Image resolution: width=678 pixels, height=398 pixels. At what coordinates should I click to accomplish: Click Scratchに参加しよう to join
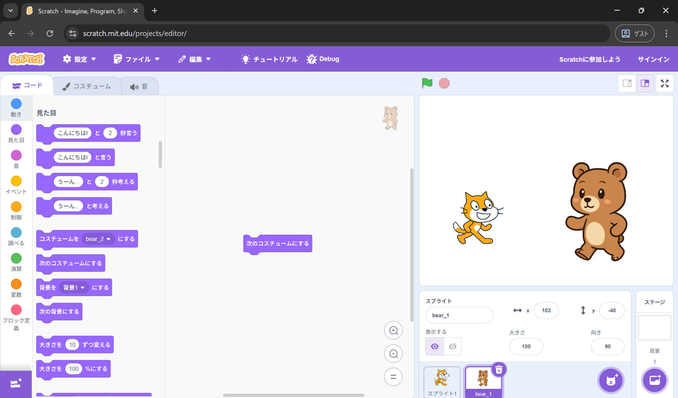pos(589,59)
